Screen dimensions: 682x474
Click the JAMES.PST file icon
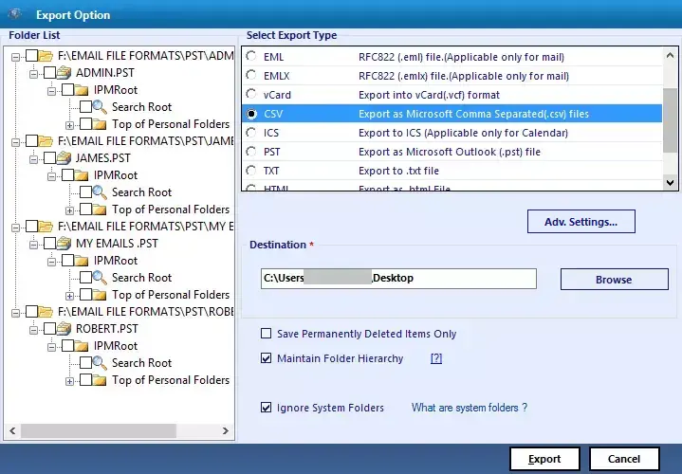coord(64,158)
